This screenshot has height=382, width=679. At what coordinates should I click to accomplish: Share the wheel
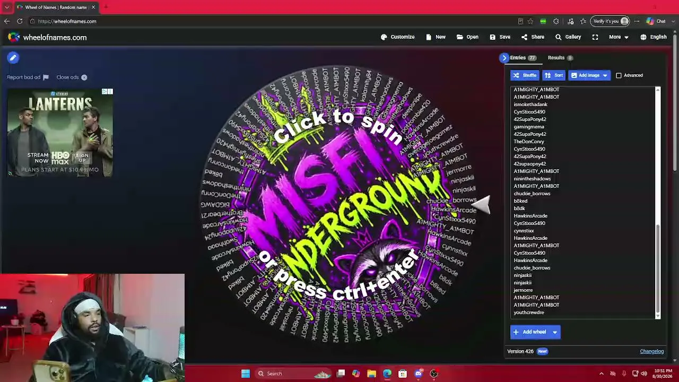(533, 37)
